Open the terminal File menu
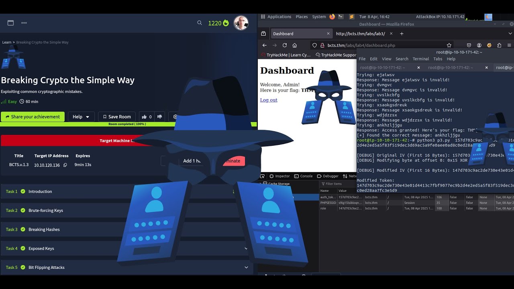 362,59
